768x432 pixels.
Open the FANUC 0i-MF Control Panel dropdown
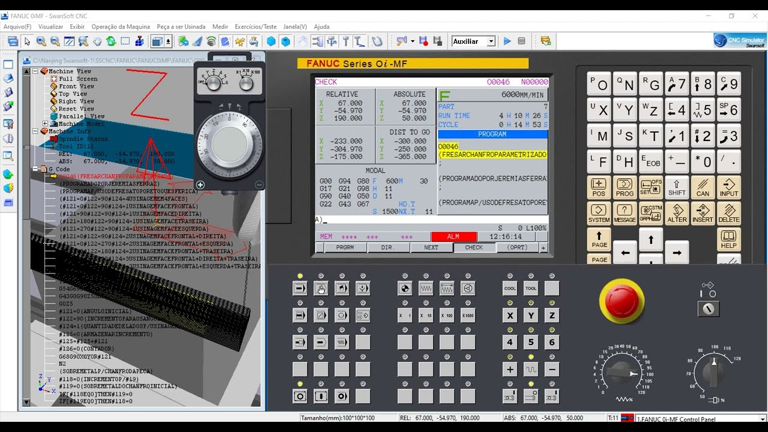[763, 419]
